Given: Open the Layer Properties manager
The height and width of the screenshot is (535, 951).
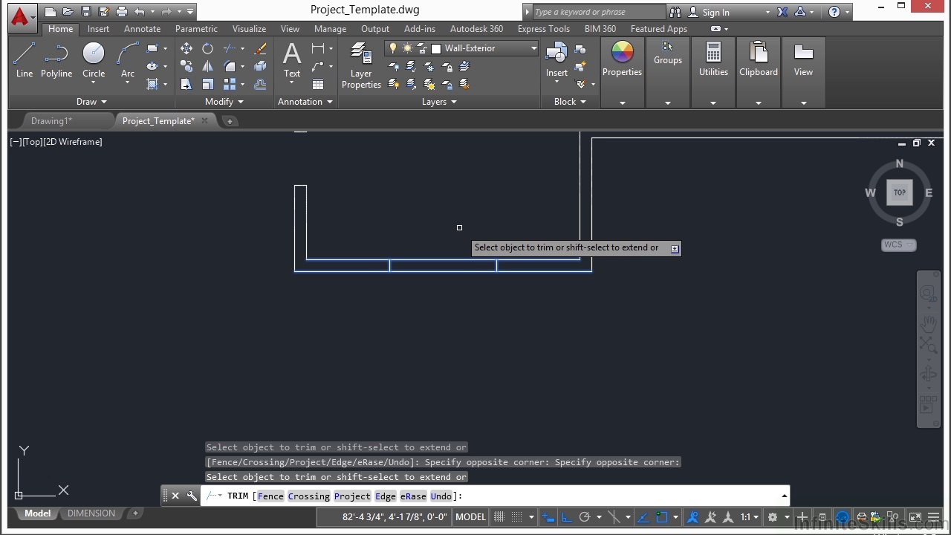Looking at the screenshot, I should pyautogui.click(x=361, y=65).
